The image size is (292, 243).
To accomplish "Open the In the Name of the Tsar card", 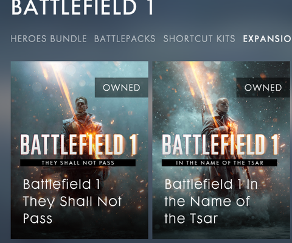I will coord(221,150).
